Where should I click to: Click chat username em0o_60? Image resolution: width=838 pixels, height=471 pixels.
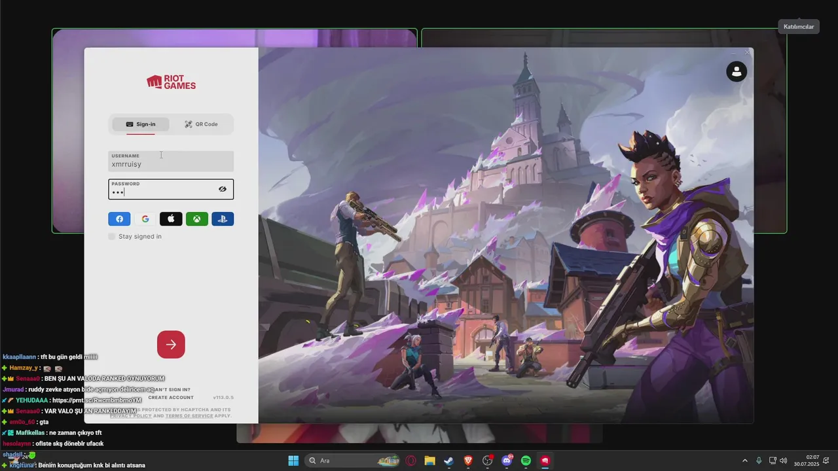click(x=23, y=422)
